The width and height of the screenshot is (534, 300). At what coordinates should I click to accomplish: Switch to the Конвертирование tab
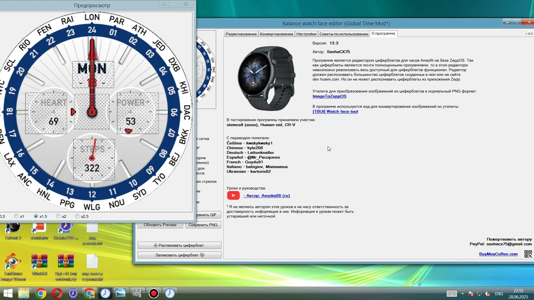[276, 34]
